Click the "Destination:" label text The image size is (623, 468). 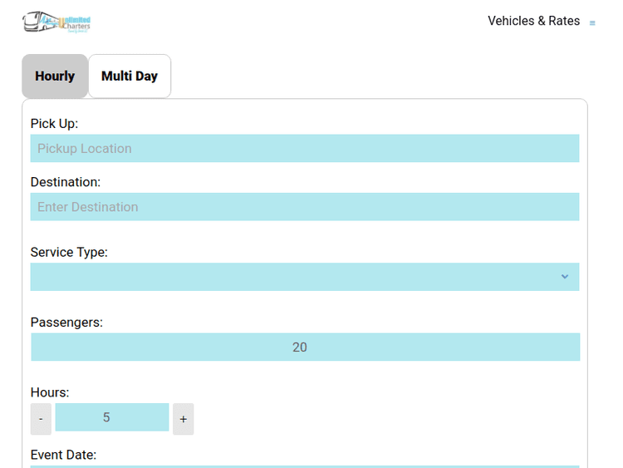click(x=65, y=182)
